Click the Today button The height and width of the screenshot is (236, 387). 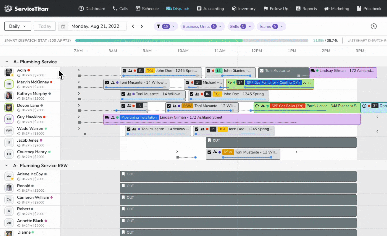pos(45,26)
